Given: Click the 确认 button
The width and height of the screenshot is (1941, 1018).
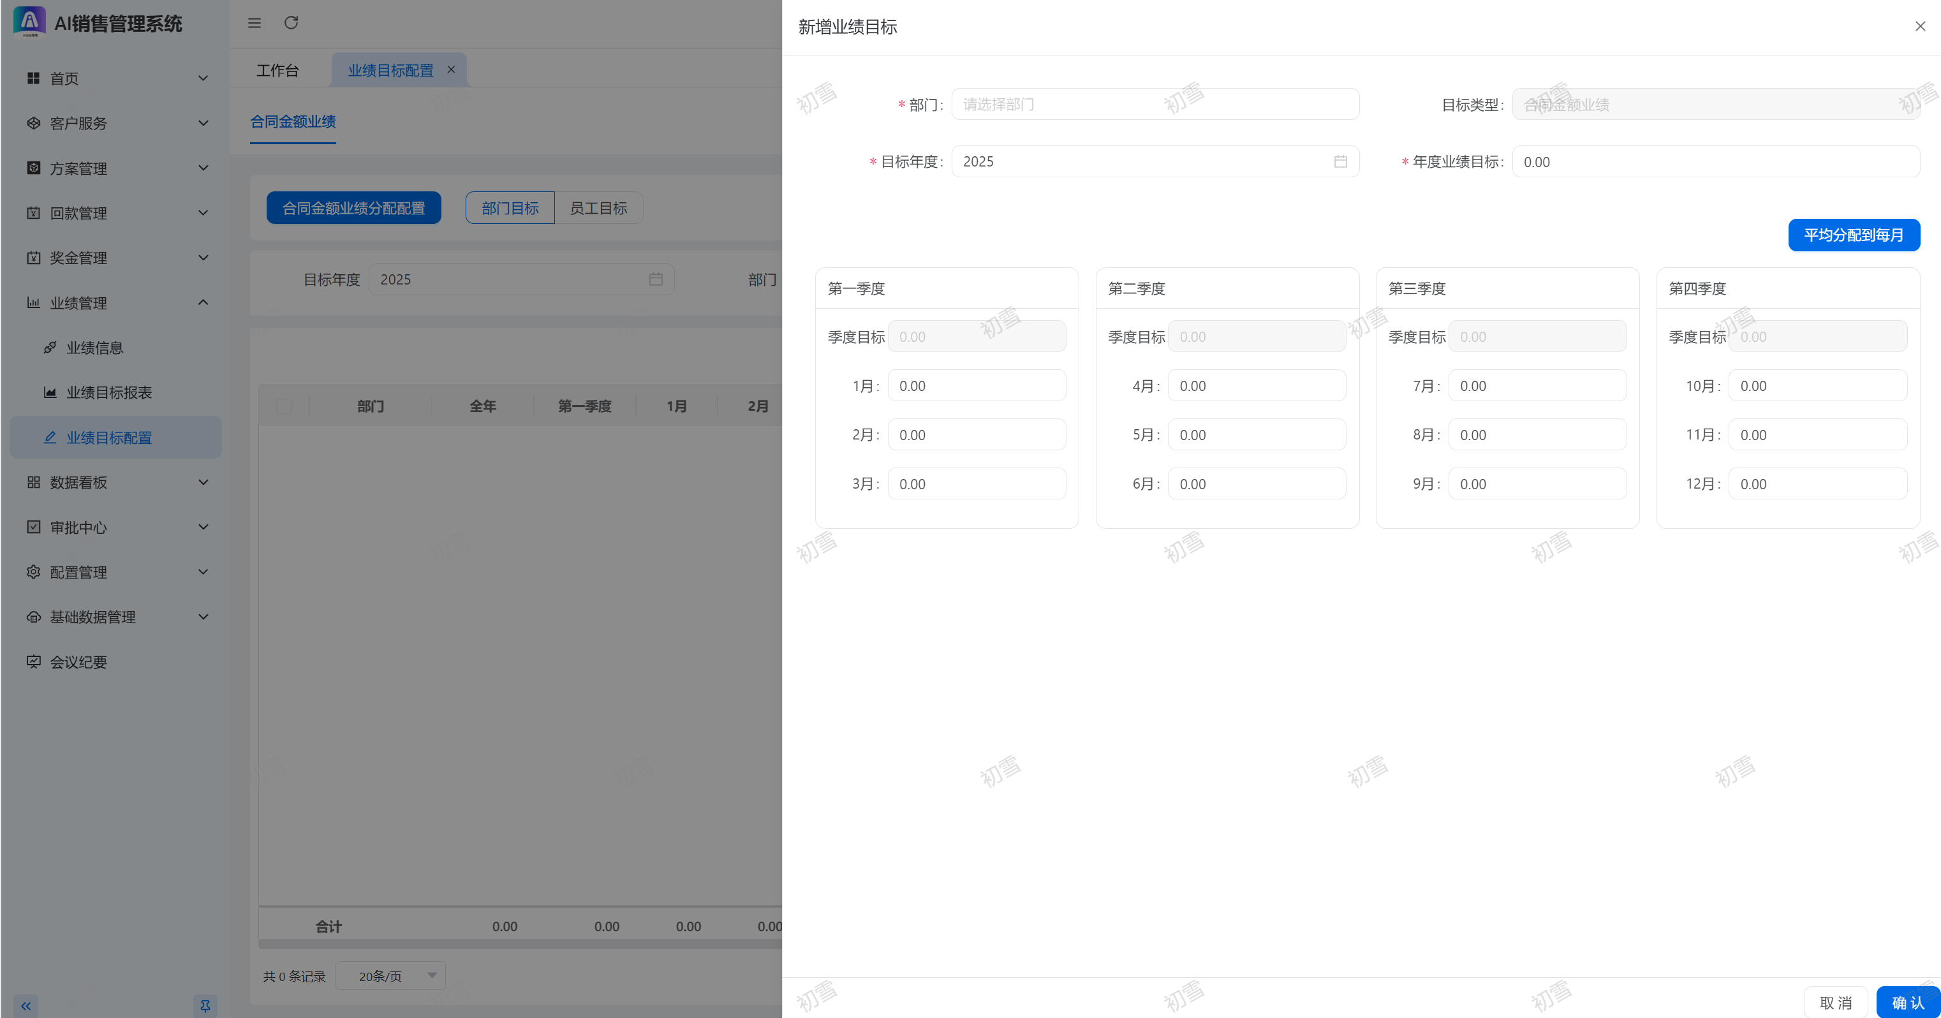Looking at the screenshot, I should pyautogui.click(x=1907, y=1002).
